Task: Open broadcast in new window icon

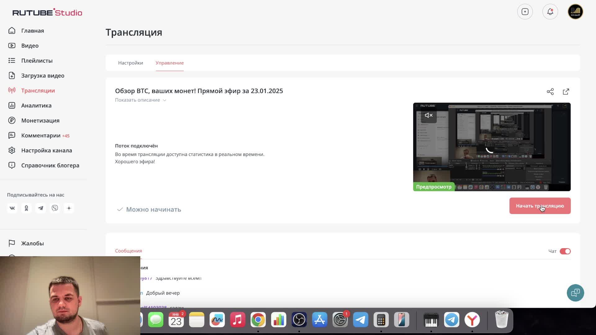Action: (x=566, y=92)
